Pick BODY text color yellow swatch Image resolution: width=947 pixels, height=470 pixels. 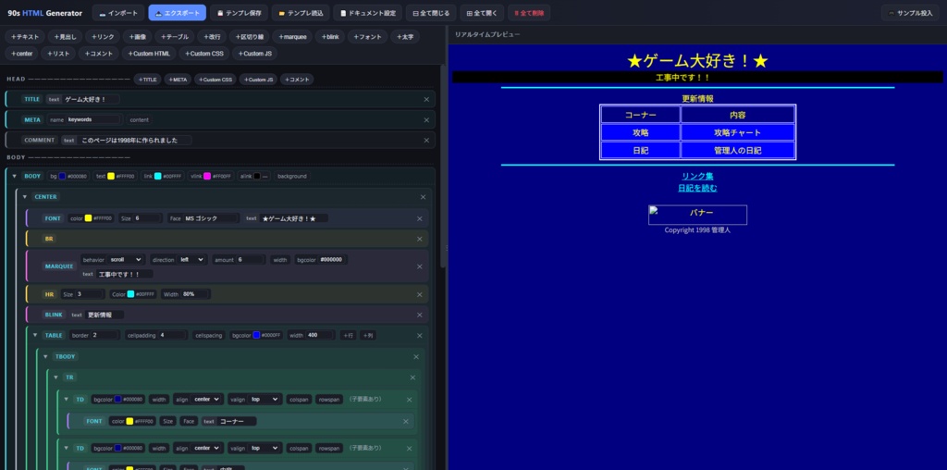click(111, 177)
